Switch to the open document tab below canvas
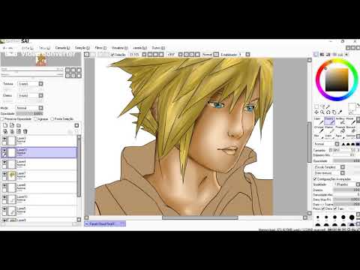This screenshot has width=360, height=270. coord(105,223)
